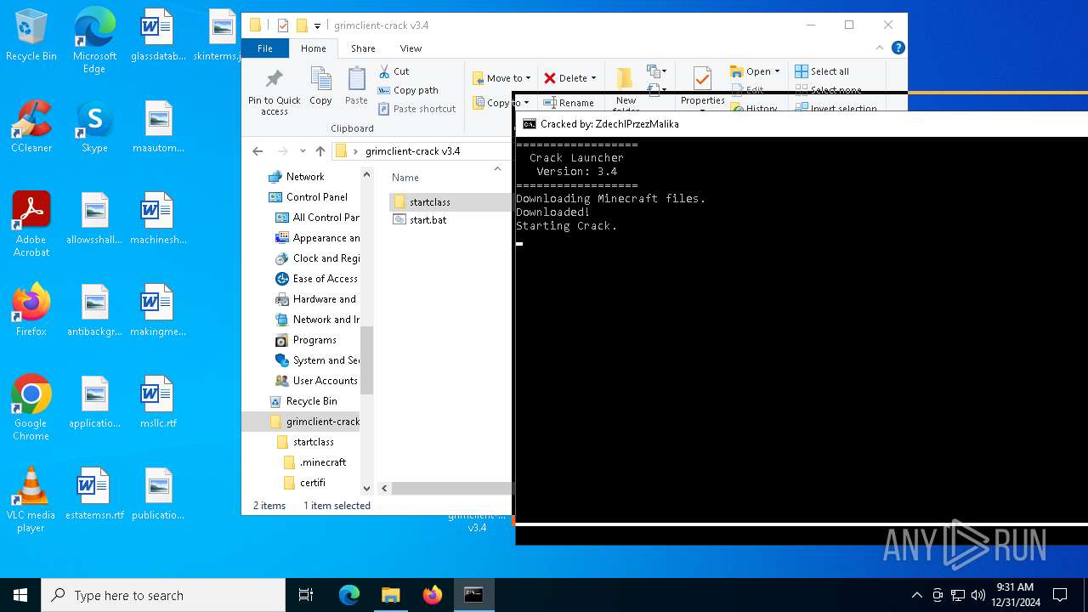
Task: Switch to the Home ribbon tab
Action: (313, 48)
